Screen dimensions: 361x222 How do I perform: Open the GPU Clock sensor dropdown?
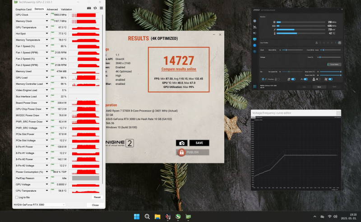tap(47, 15)
